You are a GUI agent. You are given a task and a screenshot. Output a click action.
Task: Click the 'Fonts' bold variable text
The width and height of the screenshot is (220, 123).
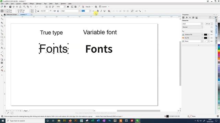tap(99, 49)
